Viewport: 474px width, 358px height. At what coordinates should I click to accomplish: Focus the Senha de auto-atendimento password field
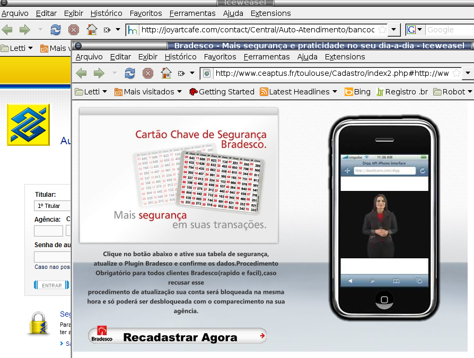[x=52, y=257]
